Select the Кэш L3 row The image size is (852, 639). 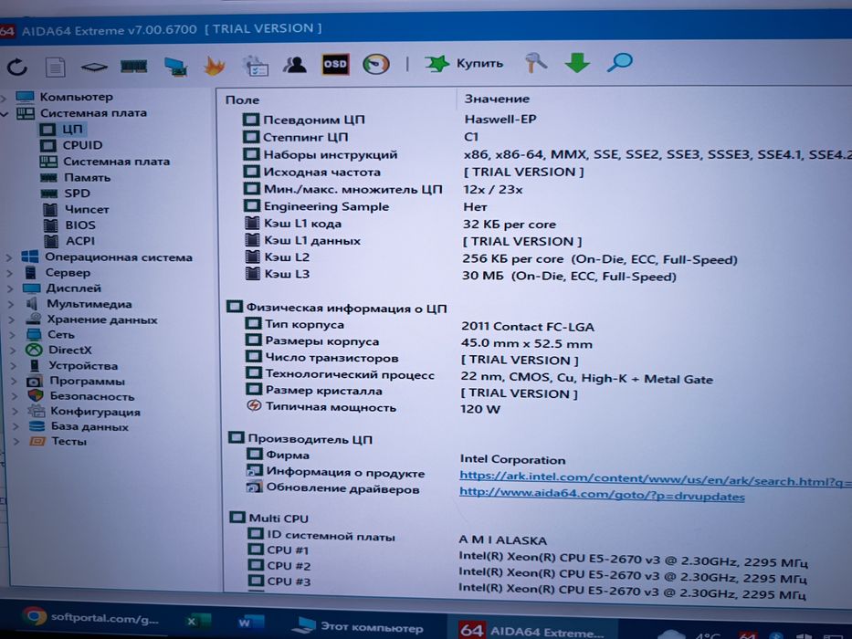point(287,274)
